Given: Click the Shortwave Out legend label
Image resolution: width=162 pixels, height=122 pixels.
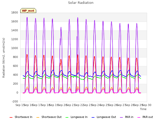Looking at the screenshot, I should pyautogui.click(x=51, y=117).
